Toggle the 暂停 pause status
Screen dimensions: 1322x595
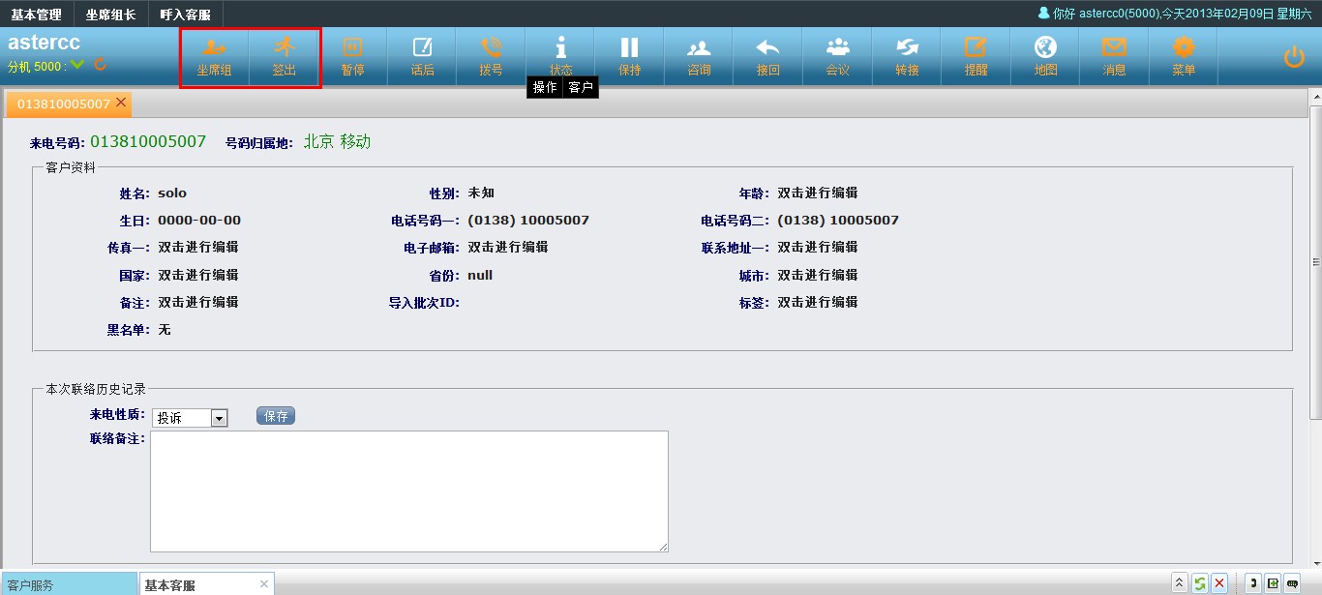coord(352,56)
